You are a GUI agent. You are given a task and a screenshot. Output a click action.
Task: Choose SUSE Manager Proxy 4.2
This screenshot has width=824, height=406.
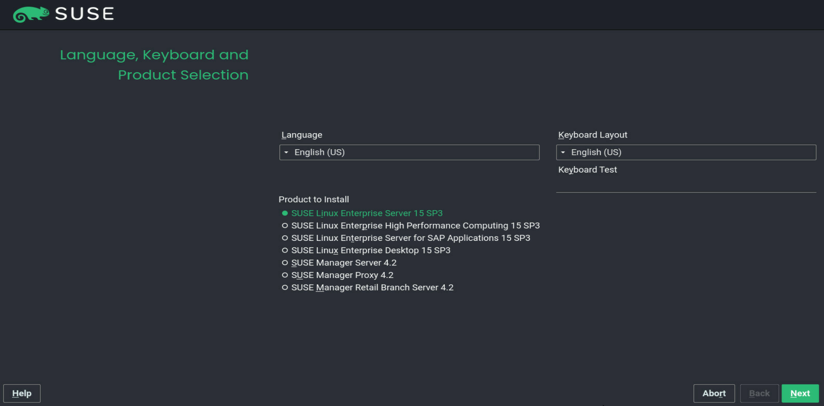point(338,275)
